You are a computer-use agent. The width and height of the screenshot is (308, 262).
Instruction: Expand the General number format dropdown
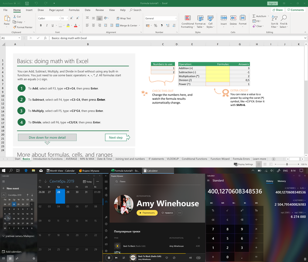(x=176, y=18)
